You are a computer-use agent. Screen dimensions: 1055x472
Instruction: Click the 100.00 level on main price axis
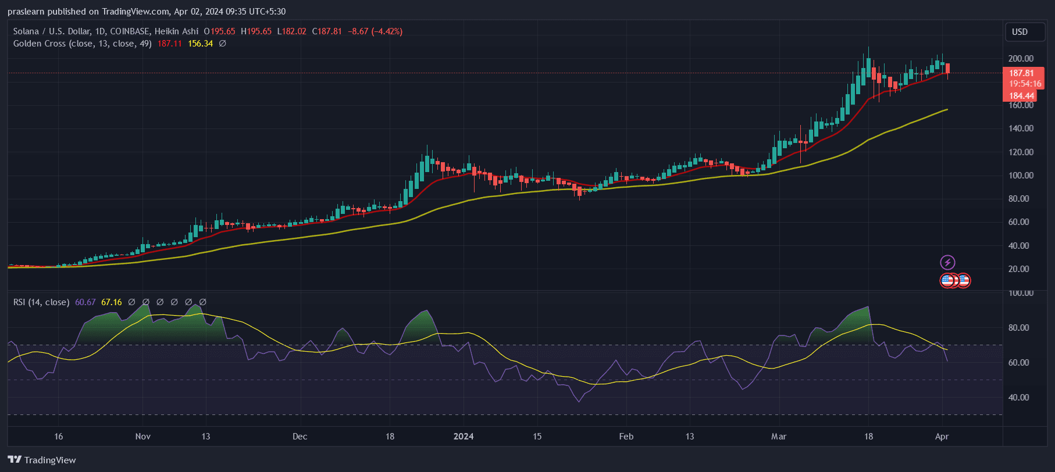click(1021, 176)
